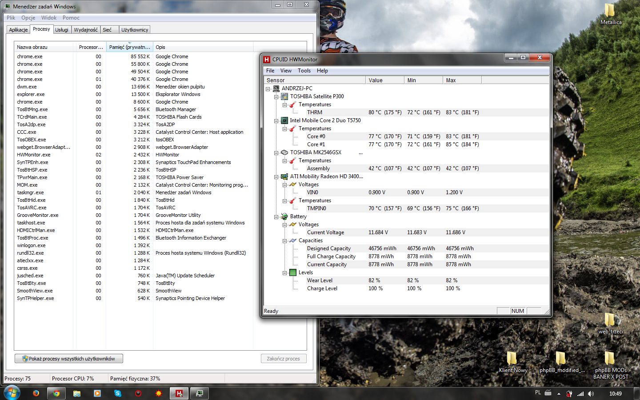Open HWMonitor View menu

click(286, 71)
